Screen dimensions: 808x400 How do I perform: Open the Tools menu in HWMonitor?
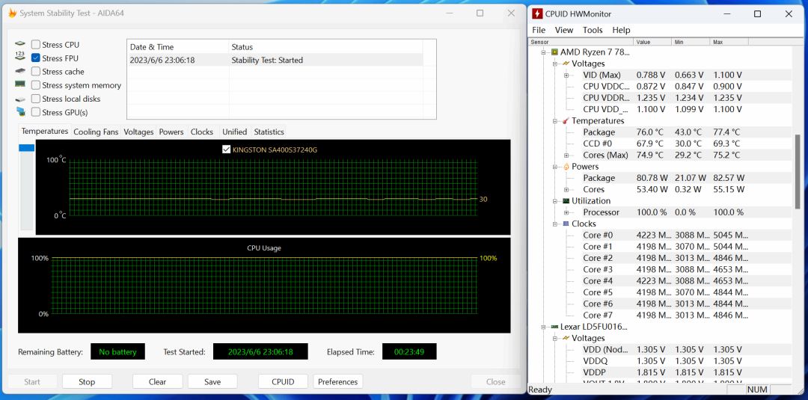click(593, 30)
